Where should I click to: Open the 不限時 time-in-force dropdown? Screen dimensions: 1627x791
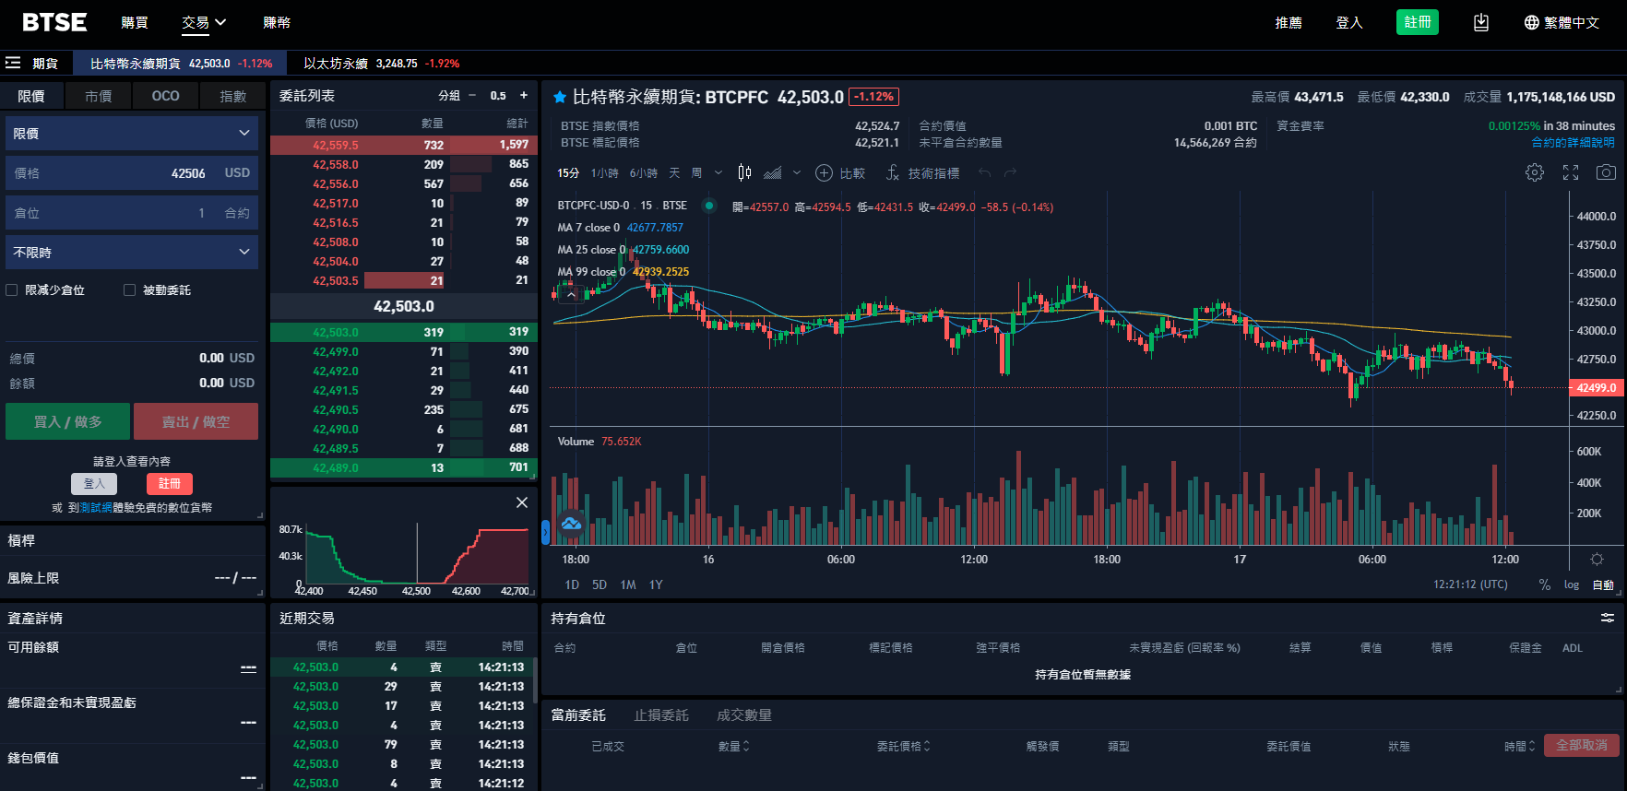click(x=132, y=252)
